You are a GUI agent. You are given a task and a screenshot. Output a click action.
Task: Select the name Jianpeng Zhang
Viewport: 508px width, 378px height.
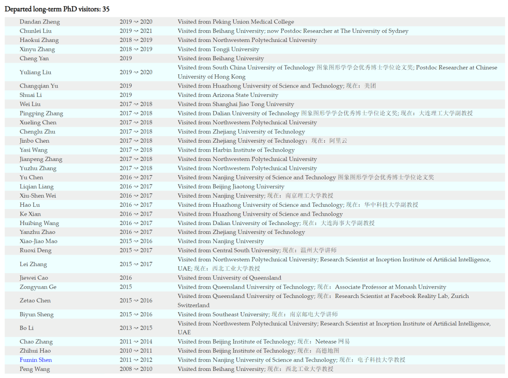click(x=41, y=159)
